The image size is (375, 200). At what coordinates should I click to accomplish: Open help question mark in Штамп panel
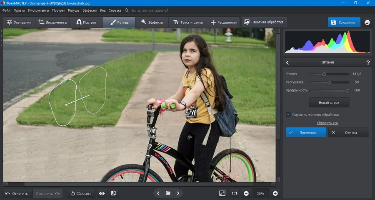368,63
